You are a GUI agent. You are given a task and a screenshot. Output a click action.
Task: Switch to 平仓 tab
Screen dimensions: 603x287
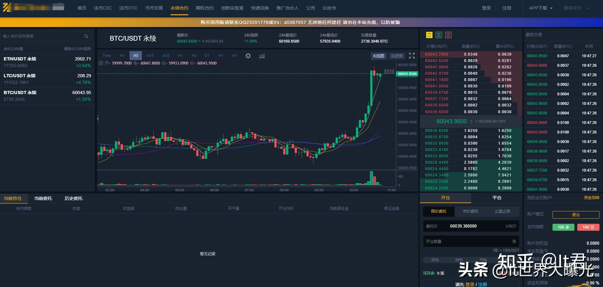[497, 198]
